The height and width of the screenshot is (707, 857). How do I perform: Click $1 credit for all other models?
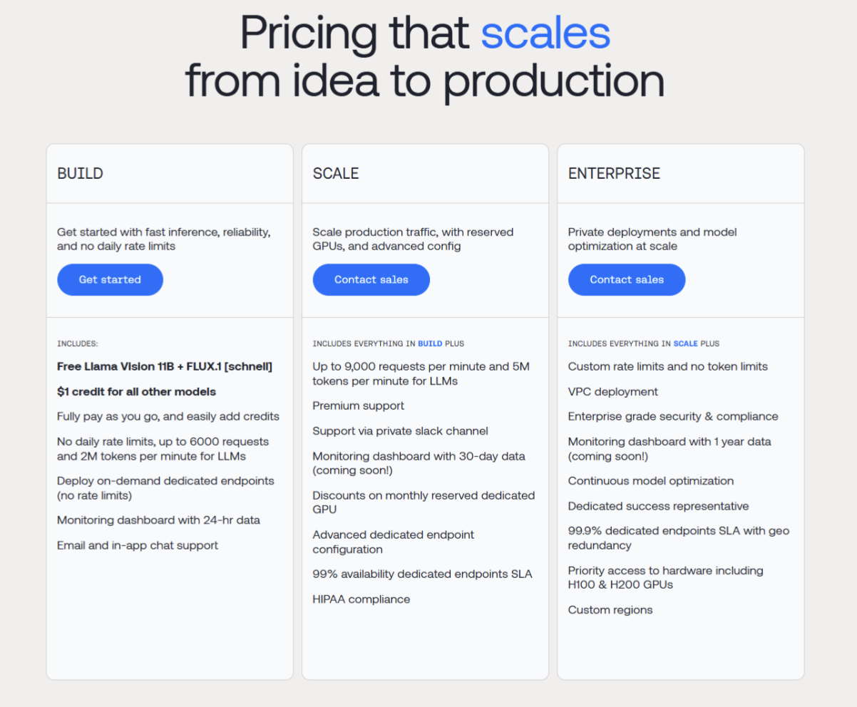pos(136,391)
